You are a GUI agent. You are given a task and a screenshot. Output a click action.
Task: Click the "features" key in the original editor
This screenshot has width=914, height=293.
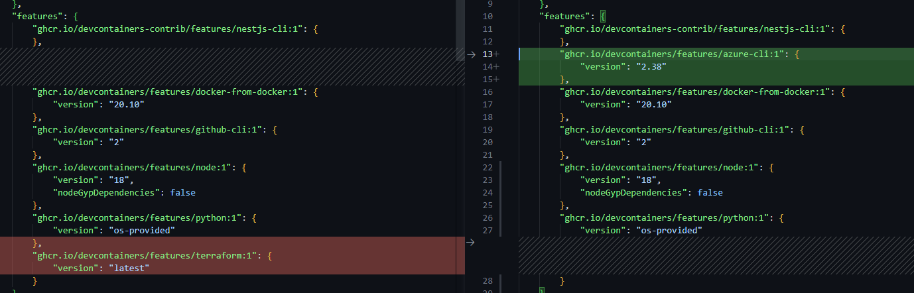(36, 16)
